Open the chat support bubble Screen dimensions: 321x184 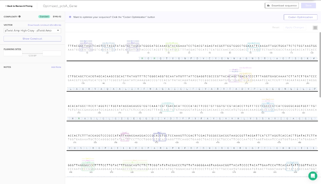312,176
